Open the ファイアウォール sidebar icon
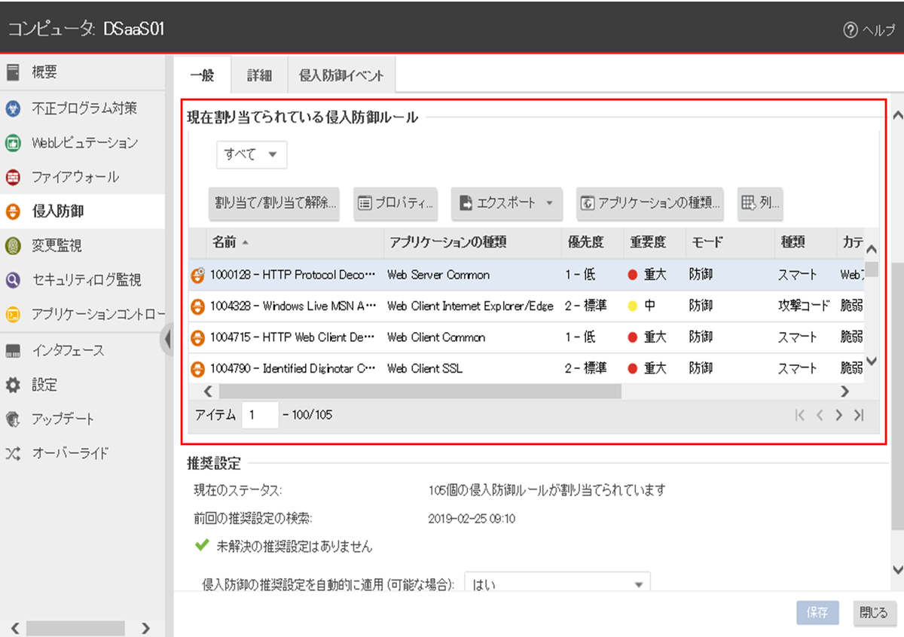 tap(13, 178)
